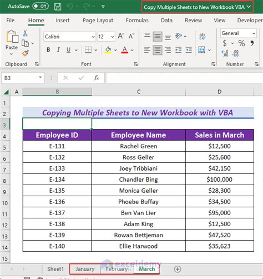263x279 pixels.
Task: Toggle Italic formatting
Action: (x=58, y=50)
